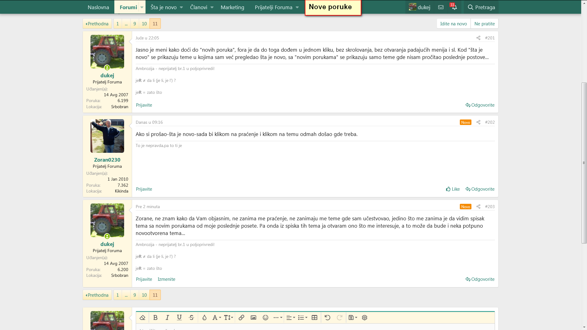Image resolution: width=587 pixels, height=330 pixels.
Task: Go to top Prethodna page
Action: 97,24
